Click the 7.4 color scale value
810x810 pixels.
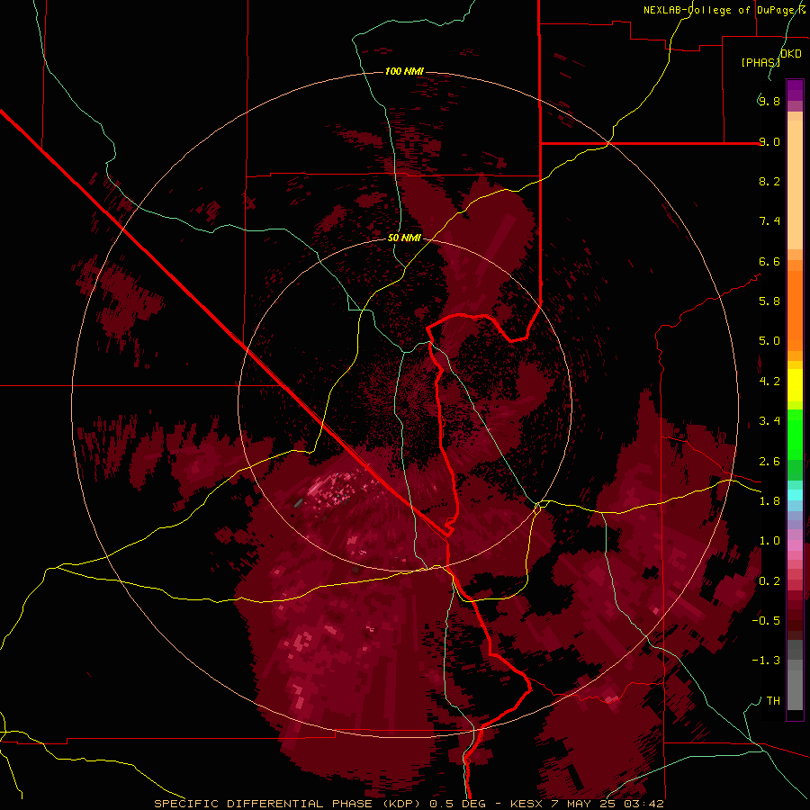(x=769, y=221)
